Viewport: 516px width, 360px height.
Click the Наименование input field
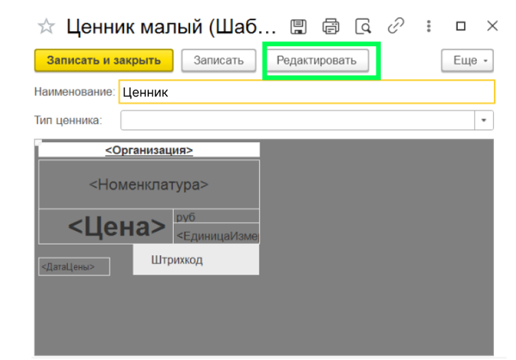tap(307, 92)
